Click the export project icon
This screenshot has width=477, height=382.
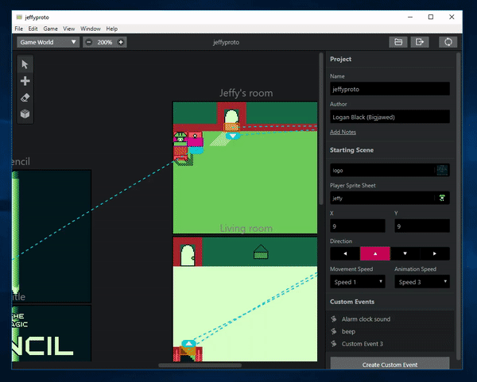click(x=420, y=42)
